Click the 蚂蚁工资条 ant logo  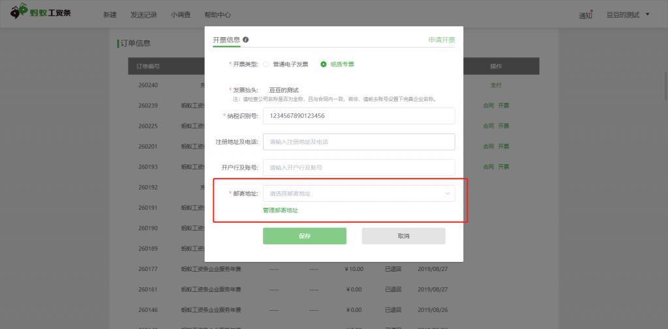tap(20, 12)
